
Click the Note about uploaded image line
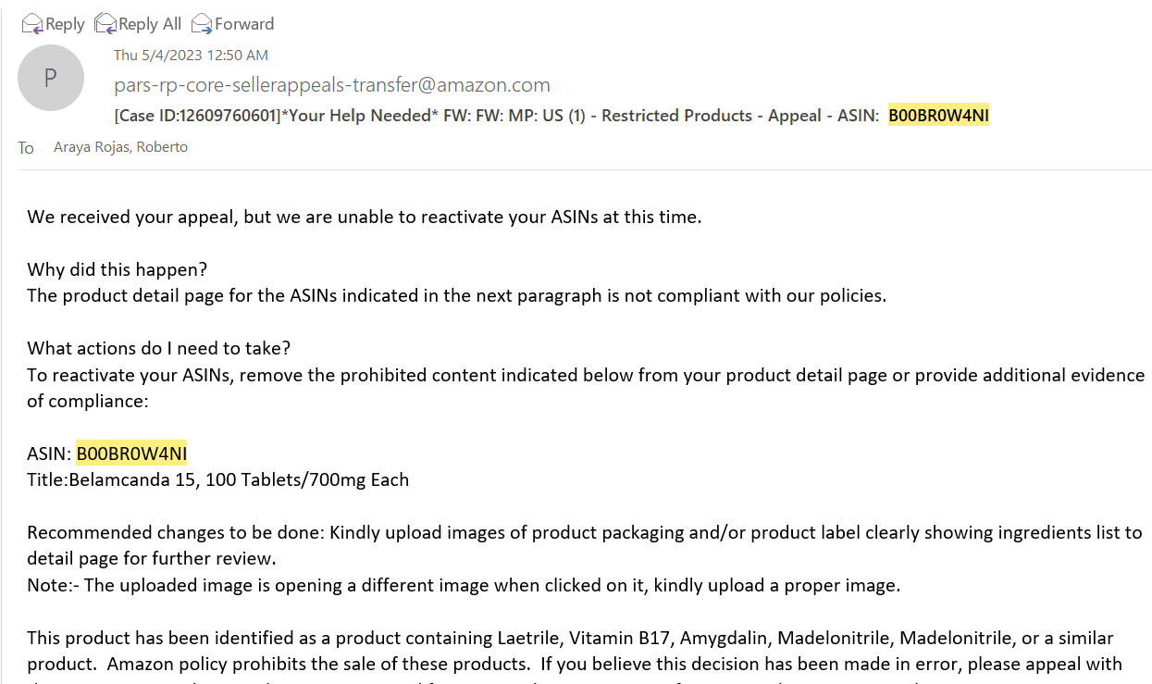464,585
